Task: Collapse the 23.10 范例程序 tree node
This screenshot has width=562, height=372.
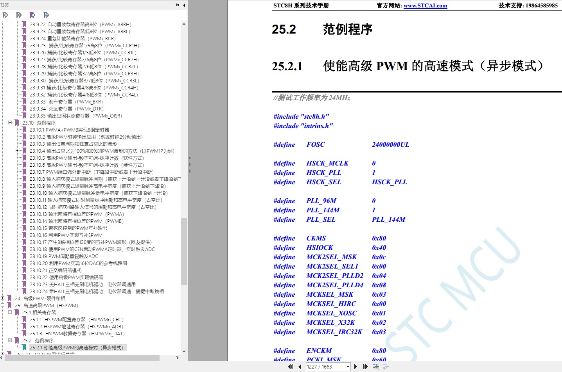Action: (10, 123)
